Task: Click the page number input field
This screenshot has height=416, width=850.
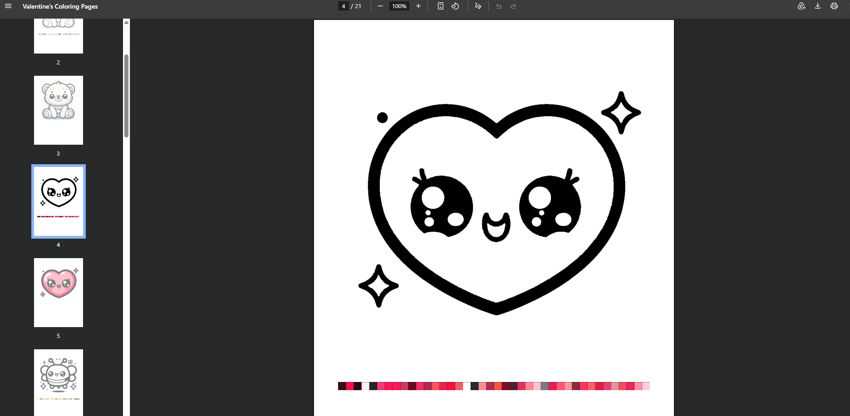Action: [x=344, y=6]
